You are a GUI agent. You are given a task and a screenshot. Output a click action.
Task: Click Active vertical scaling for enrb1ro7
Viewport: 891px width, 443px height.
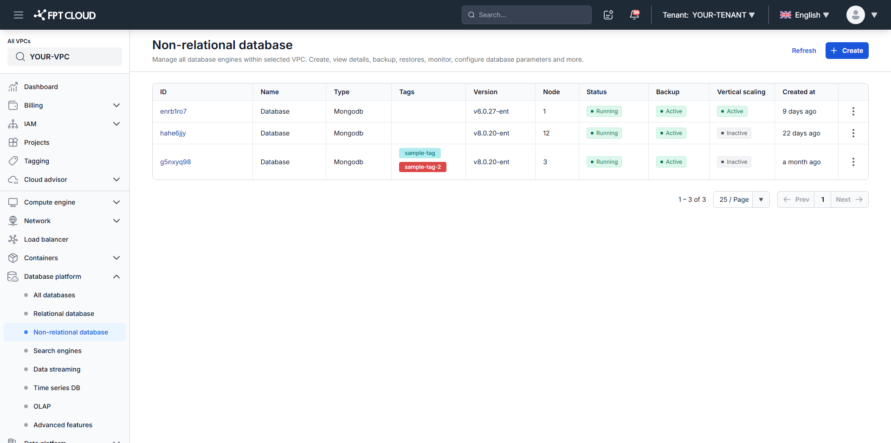coord(732,111)
